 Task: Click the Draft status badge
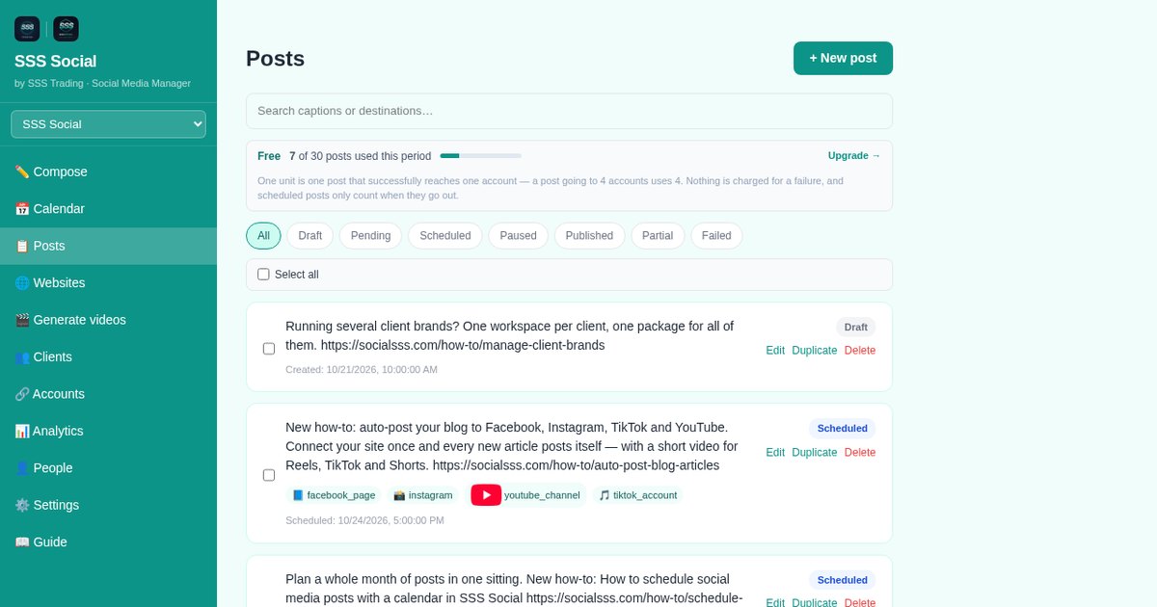(856, 327)
